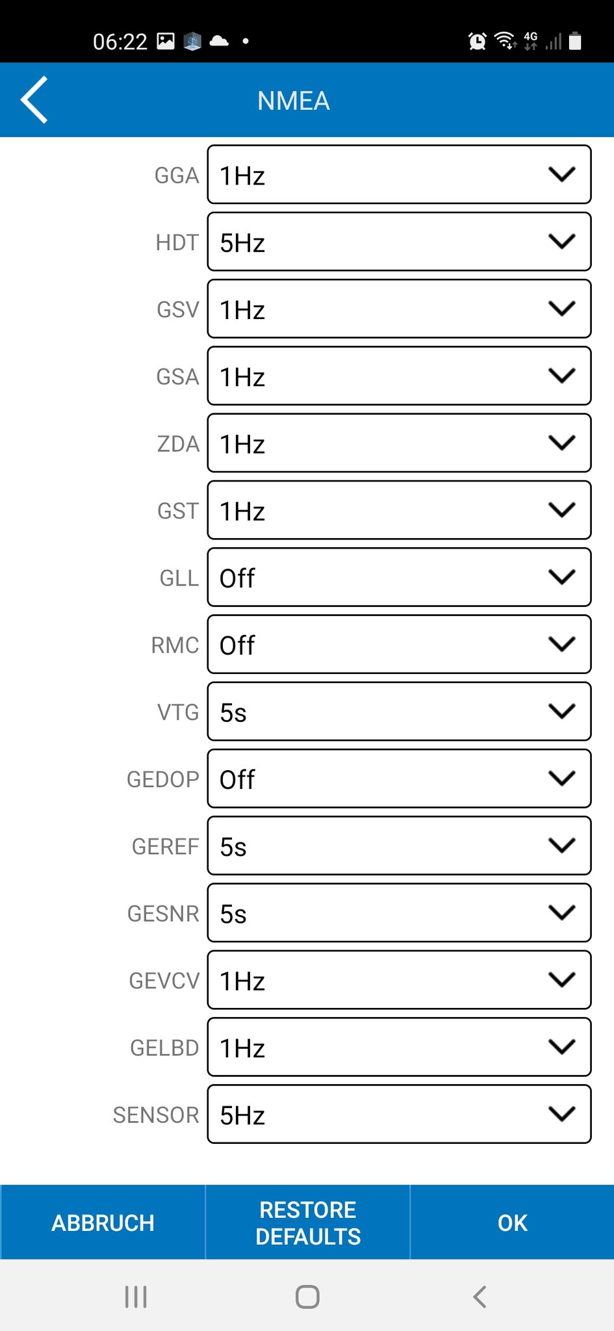Open the GESNR interval dropdown
Screen dimensions: 614x1331
[x=399, y=913]
